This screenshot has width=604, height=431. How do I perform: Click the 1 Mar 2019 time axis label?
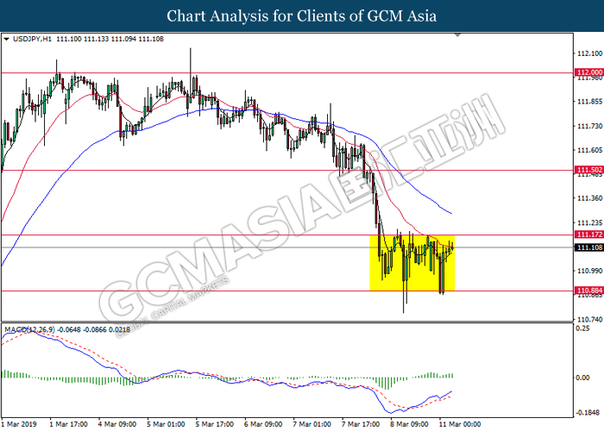[x=19, y=424]
